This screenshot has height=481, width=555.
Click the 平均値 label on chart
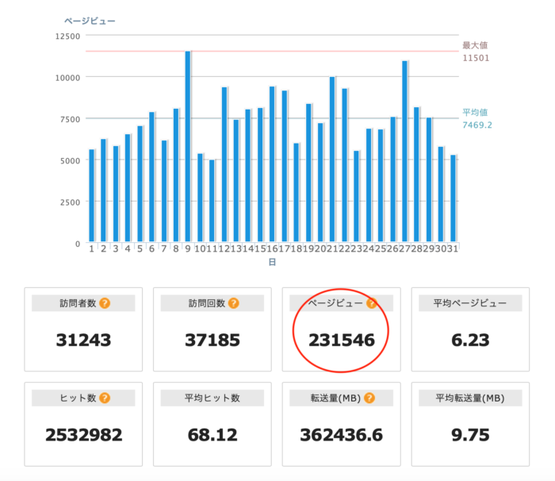coord(475,113)
